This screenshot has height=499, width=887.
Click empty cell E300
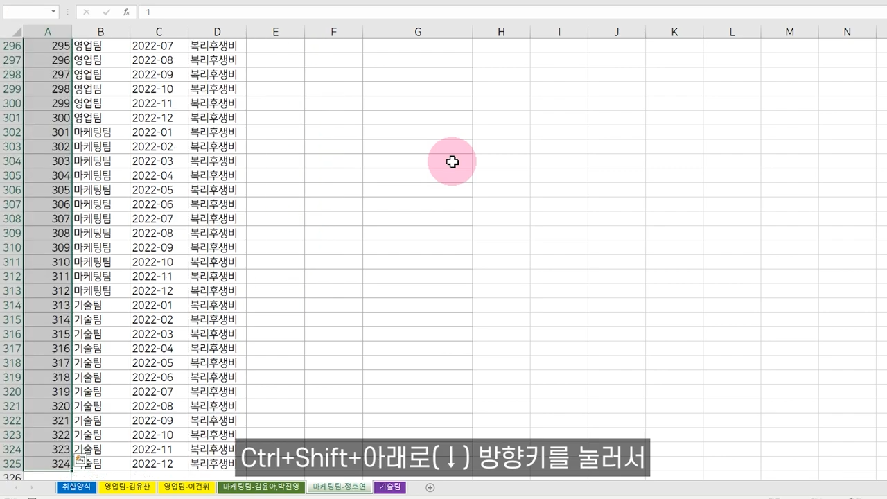[x=275, y=103]
